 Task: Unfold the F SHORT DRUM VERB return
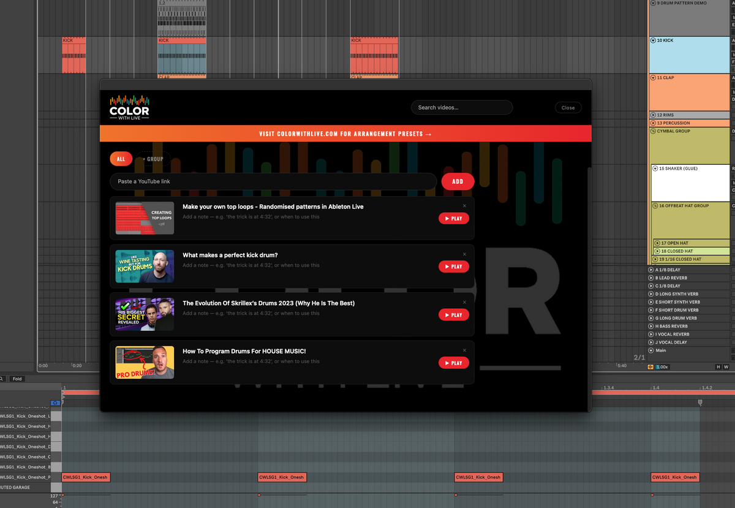[x=651, y=310]
